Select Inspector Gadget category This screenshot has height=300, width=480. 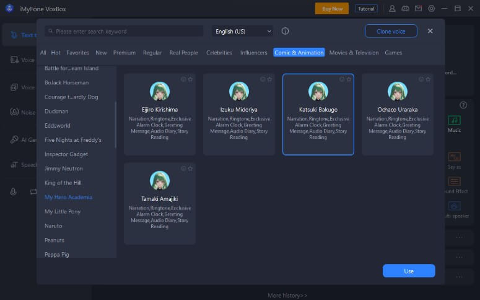[66, 154]
